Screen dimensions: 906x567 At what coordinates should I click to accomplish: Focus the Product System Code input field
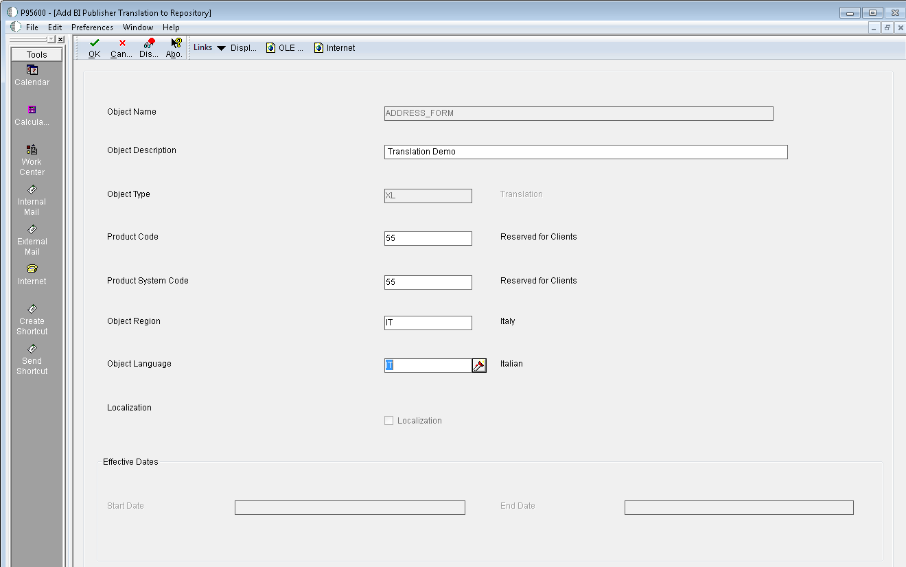[428, 282]
